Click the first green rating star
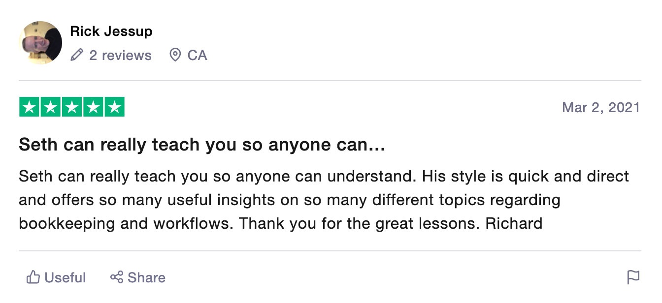The width and height of the screenshot is (662, 303). pyautogui.click(x=29, y=107)
